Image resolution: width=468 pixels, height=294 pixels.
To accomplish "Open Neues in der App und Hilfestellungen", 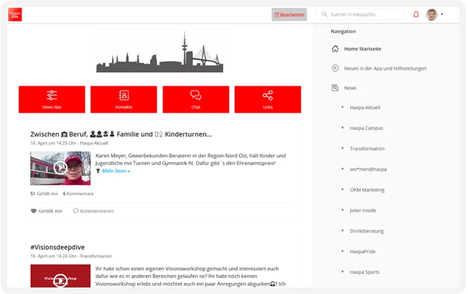I will click(x=386, y=68).
